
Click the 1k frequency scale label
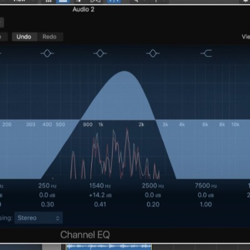click(101, 124)
